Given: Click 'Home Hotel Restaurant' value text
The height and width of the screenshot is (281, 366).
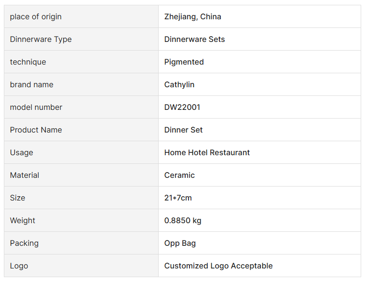Looking at the screenshot, I should click(x=207, y=153).
